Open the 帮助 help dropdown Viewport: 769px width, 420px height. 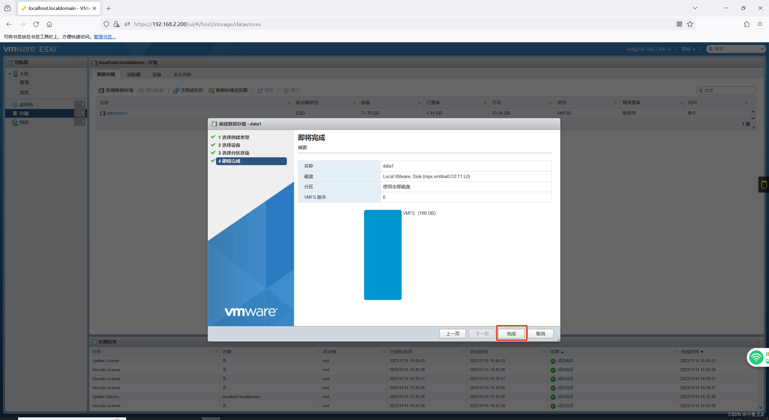tap(688, 49)
